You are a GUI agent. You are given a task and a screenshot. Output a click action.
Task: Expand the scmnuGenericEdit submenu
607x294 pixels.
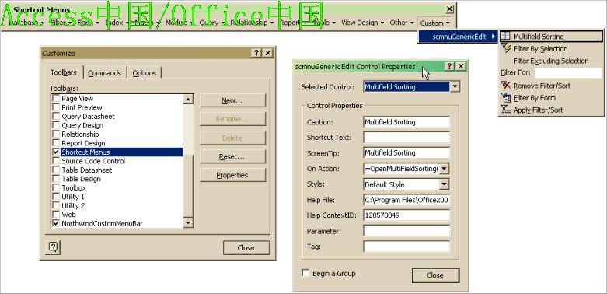(459, 37)
